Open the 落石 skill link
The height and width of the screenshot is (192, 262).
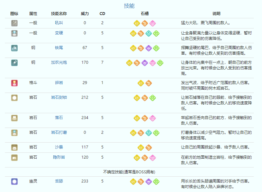[x=59, y=118]
